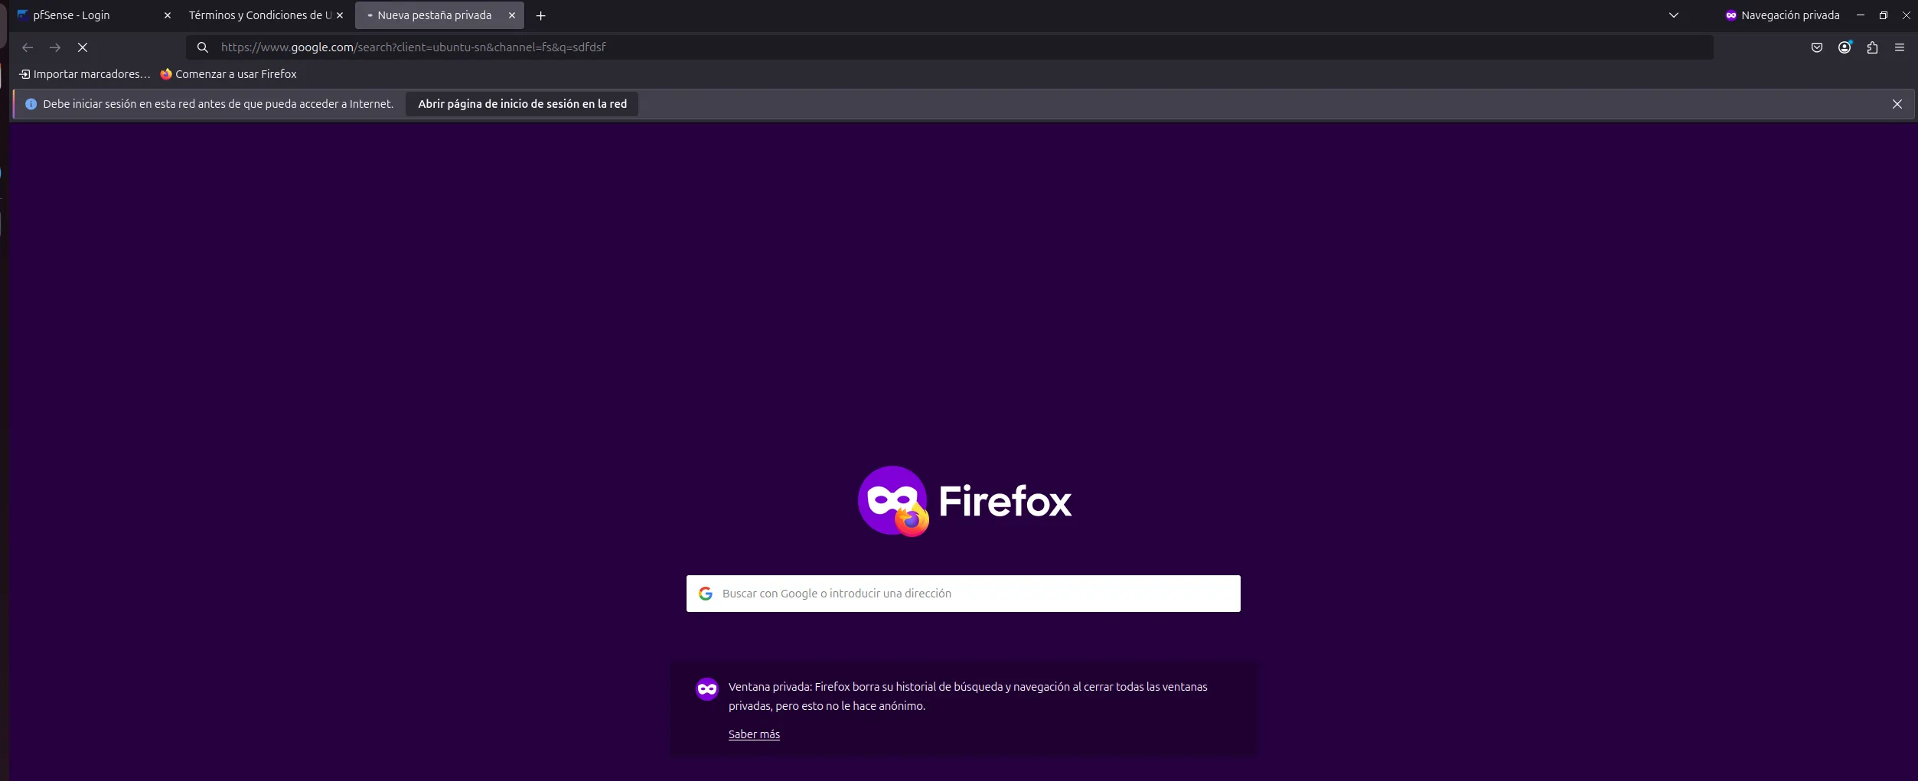
Task: Open the hamburger application menu
Action: point(1900,47)
